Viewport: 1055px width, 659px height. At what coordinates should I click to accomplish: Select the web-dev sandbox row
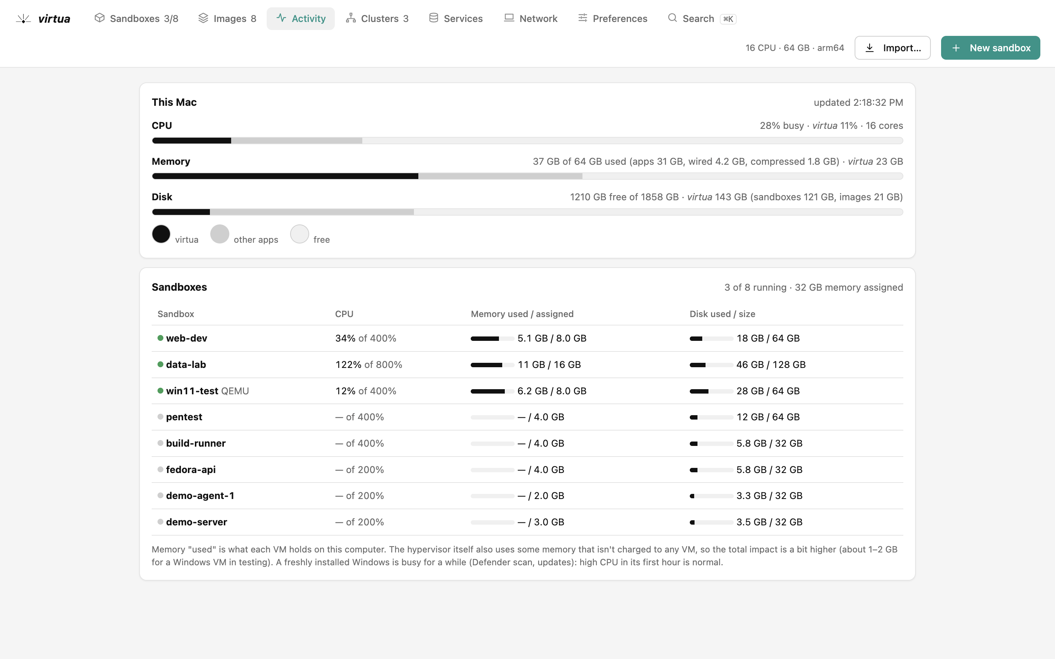tap(527, 338)
